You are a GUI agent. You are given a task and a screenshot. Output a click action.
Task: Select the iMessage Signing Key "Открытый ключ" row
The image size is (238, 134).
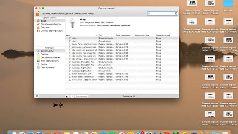(x=122, y=68)
